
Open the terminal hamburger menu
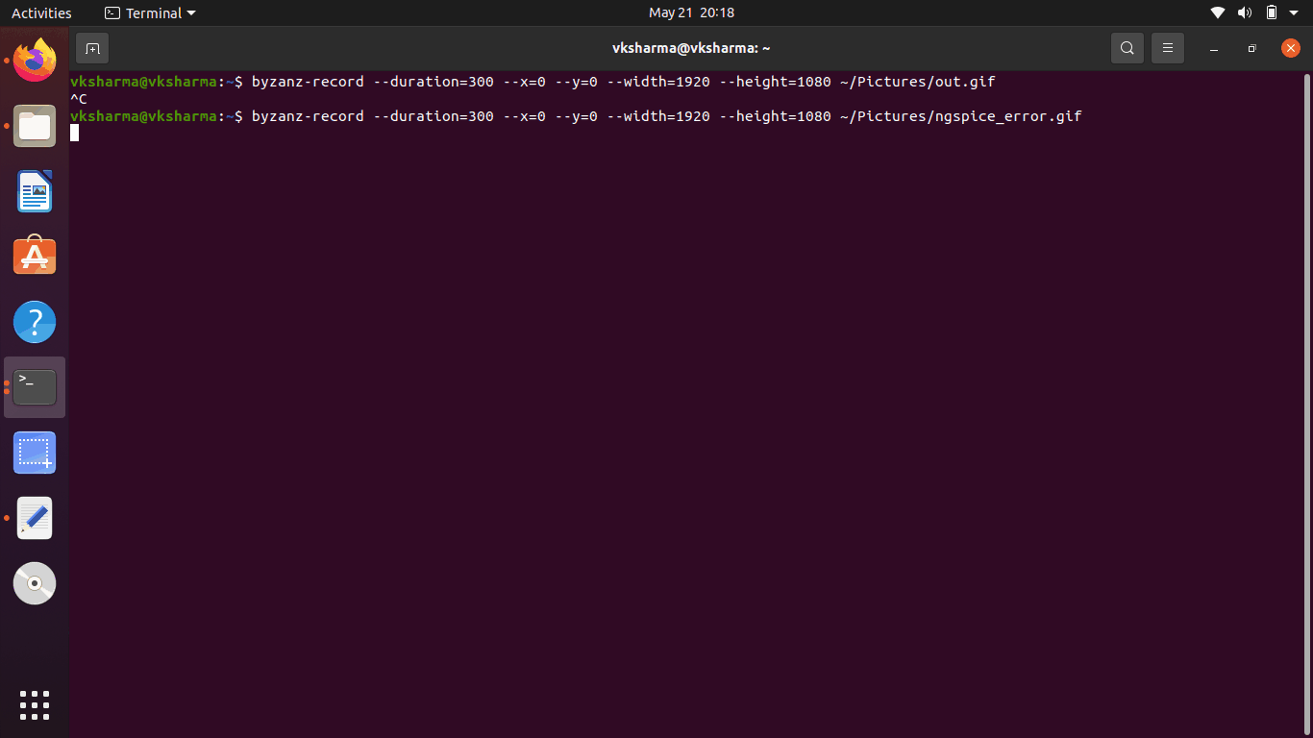(1167, 47)
